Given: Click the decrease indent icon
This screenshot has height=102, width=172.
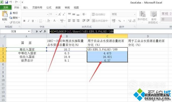Looking at the screenshot, I should [x=84, y=21].
